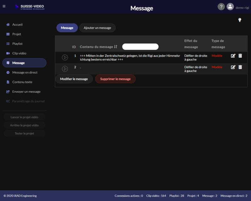Click Défiler de droite à gauche in row 2
Image resolution: width=251 pixels, height=201 pixels.
click(x=196, y=69)
